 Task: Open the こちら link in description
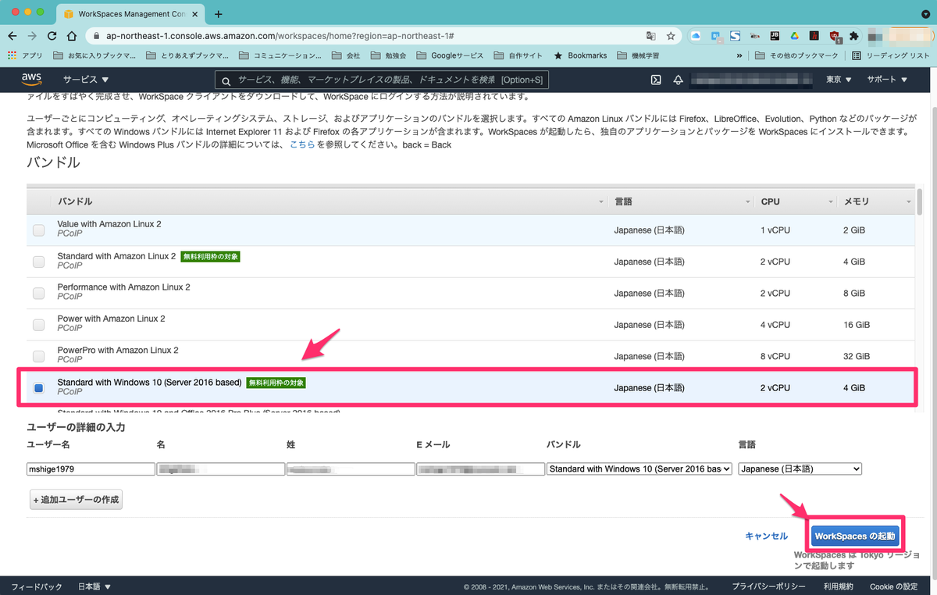(302, 145)
